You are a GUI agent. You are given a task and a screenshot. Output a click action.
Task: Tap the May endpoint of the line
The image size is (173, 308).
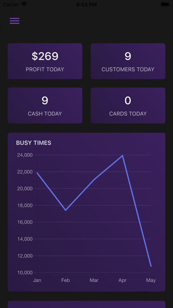pyautogui.click(x=150, y=266)
